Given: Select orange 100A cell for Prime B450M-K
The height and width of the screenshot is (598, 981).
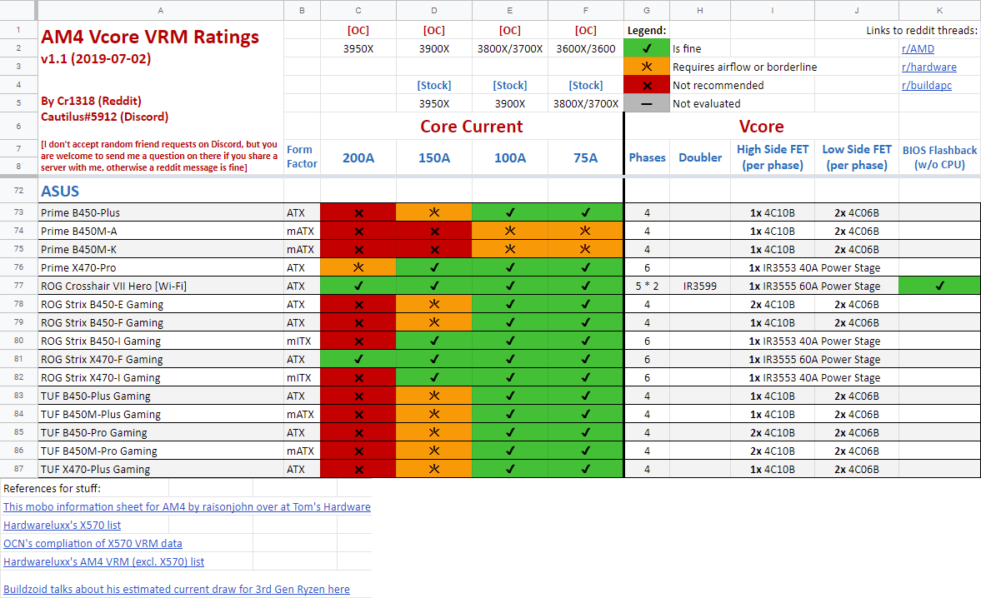Looking at the screenshot, I should pos(510,249).
